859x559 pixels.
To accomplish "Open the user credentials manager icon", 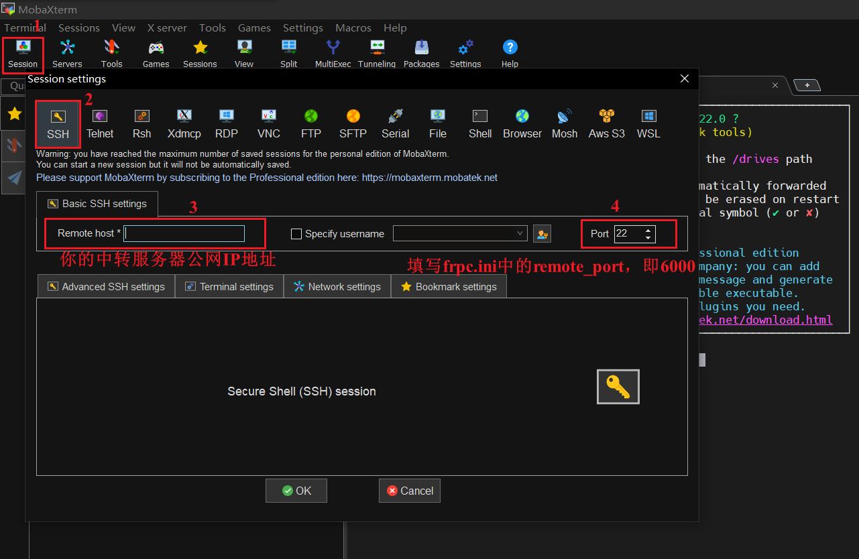I will tap(542, 233).
